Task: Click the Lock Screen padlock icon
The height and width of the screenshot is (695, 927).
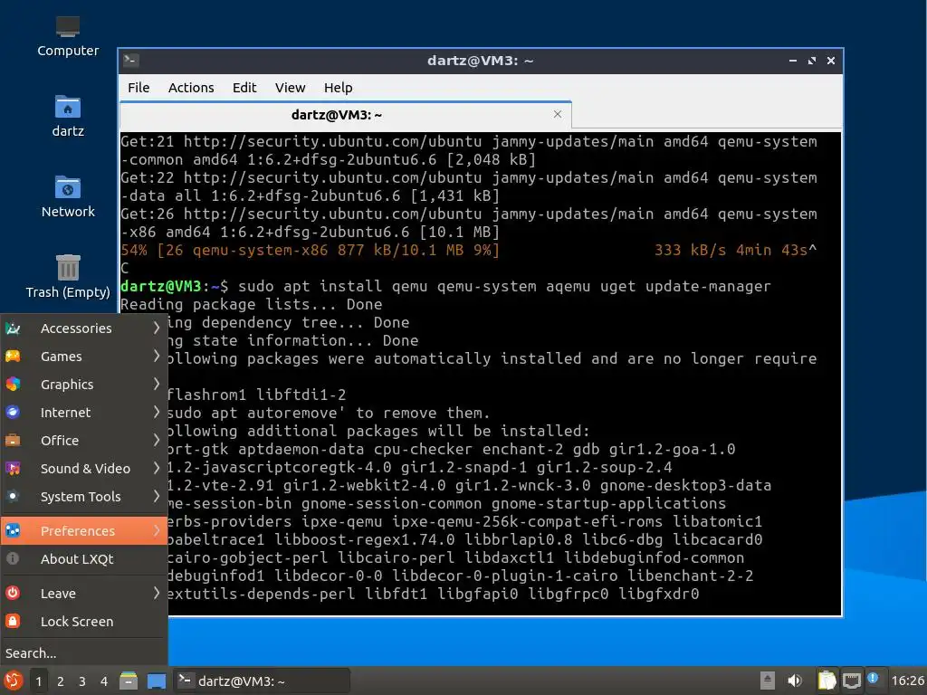Action: (x=13, y=621)
